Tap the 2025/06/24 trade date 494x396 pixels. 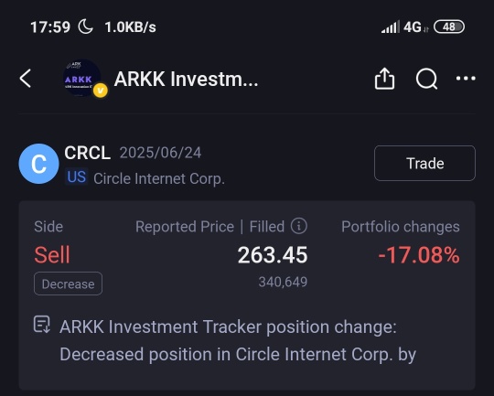click(160, 153)
